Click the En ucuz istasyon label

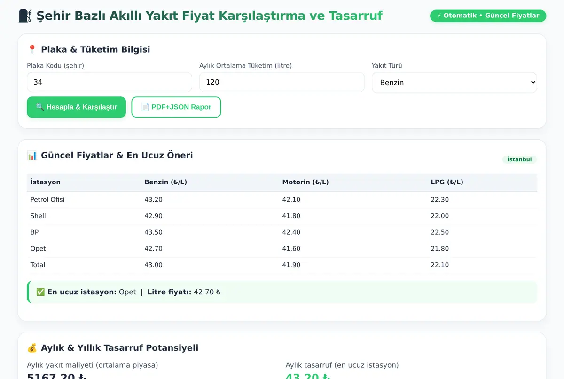(x=82, y=292)
